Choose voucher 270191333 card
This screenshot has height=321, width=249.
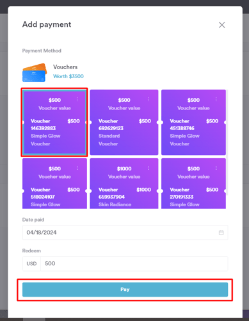tap(193, 183)
